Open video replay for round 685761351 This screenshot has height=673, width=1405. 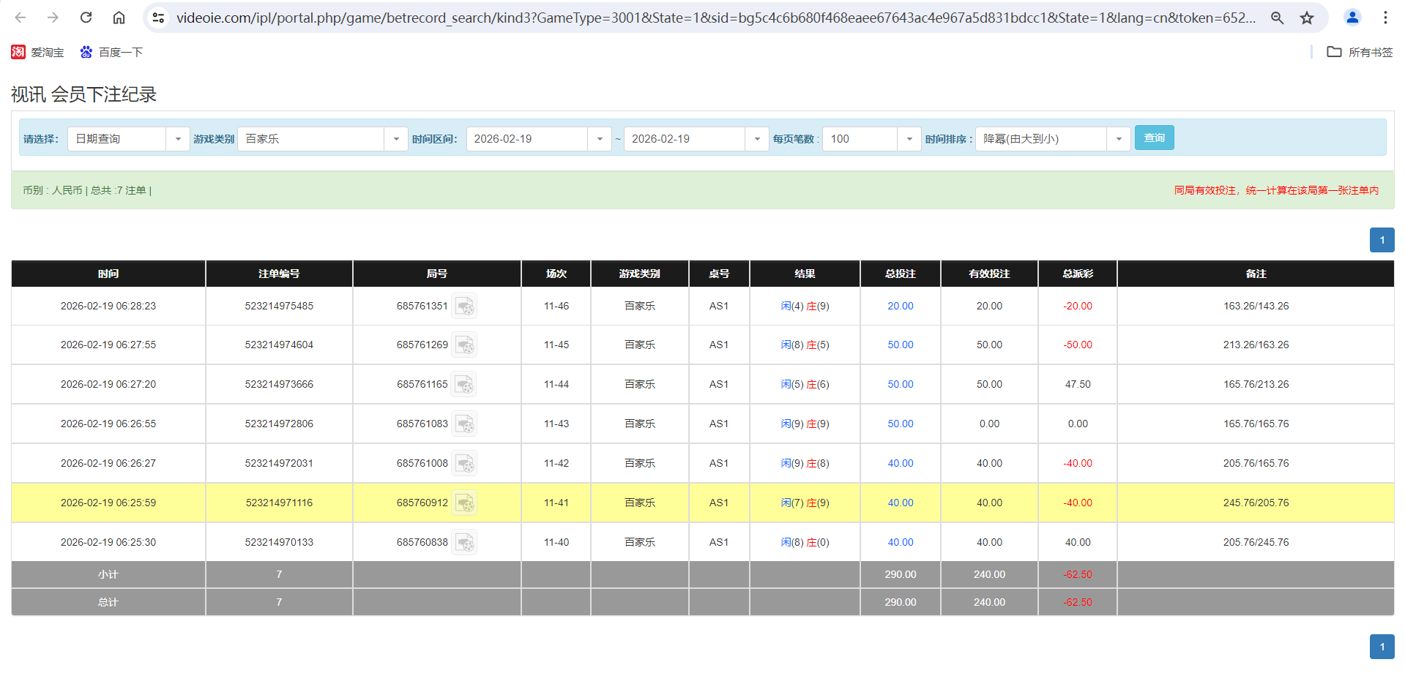tap(464, 306)
